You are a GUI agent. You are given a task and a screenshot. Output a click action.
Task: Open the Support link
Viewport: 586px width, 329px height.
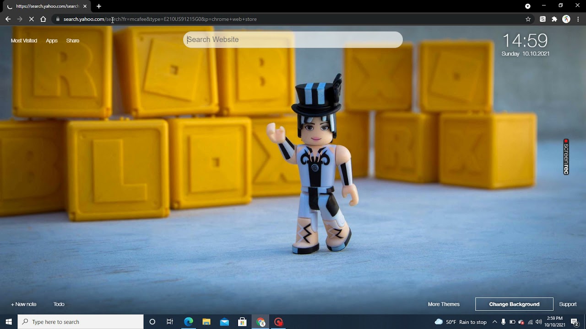click(x=568, y=304)
